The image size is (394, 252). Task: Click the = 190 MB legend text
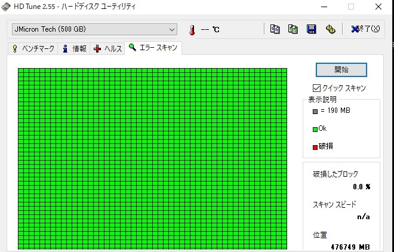[x=335, y=110]
